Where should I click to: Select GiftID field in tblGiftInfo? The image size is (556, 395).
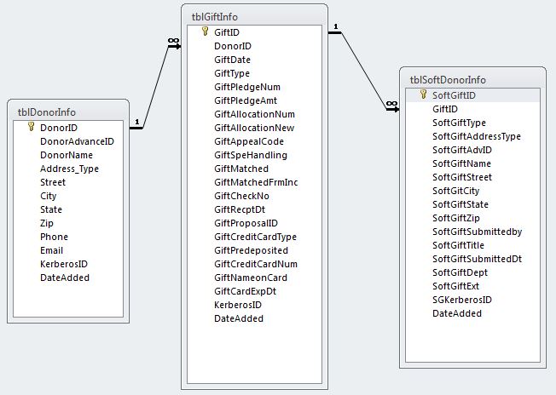tap(254, 32)
